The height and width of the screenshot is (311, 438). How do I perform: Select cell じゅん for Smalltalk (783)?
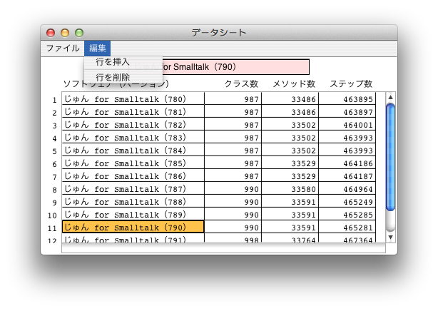click(133, 138)
